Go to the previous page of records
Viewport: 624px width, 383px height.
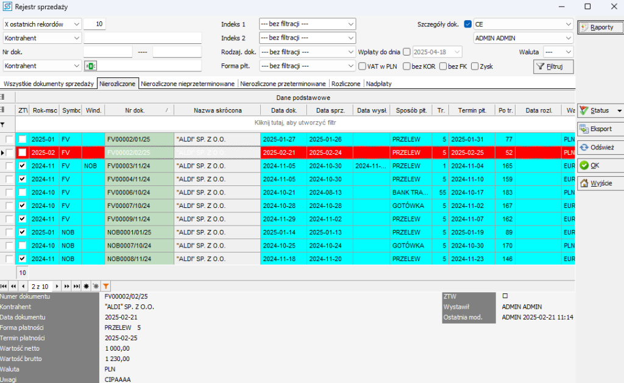13,285
